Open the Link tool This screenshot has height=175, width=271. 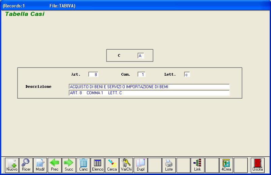click(x=198, y=165)
